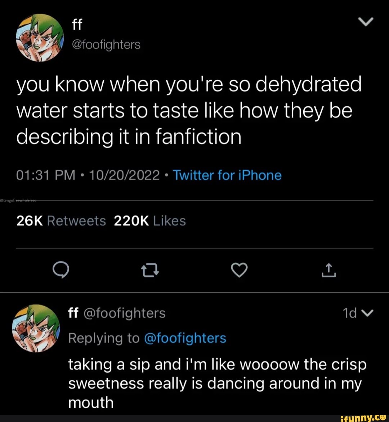Toggle retweet state on the tweet
The height and width of the screenshot is (422, 389).
[150, 270]
